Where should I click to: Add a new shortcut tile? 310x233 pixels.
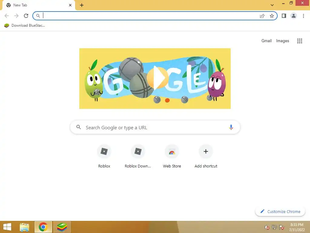(x=206, y=157)
